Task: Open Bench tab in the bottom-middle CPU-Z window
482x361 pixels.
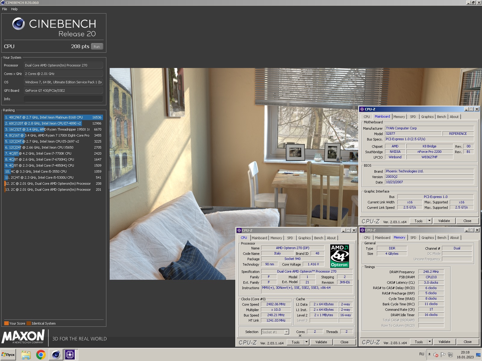Action: tap(319, 238)
